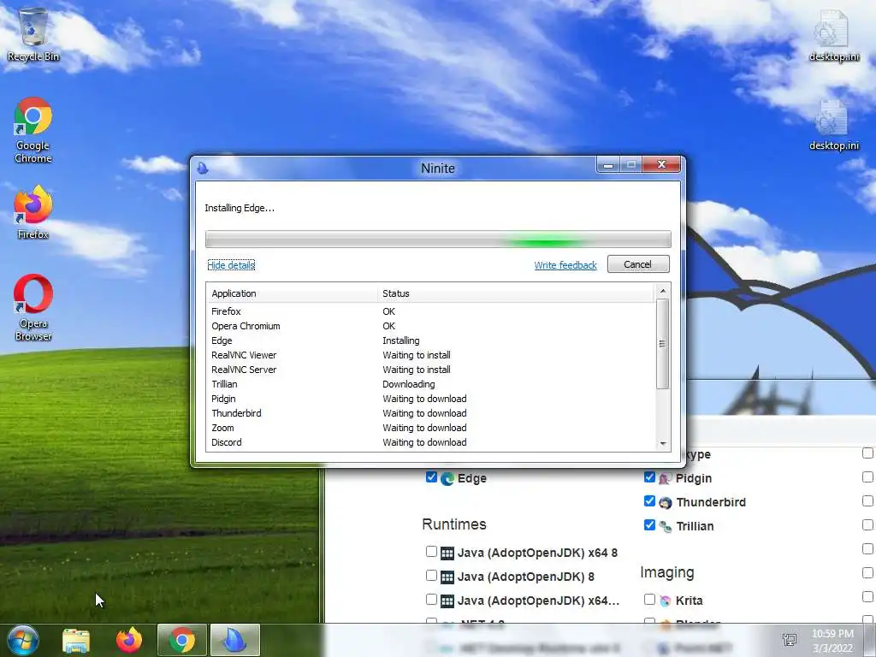Check the Java (AdoptOpenJDK) 8 checkbox
The image size is (876, 657).
point(431,576)
